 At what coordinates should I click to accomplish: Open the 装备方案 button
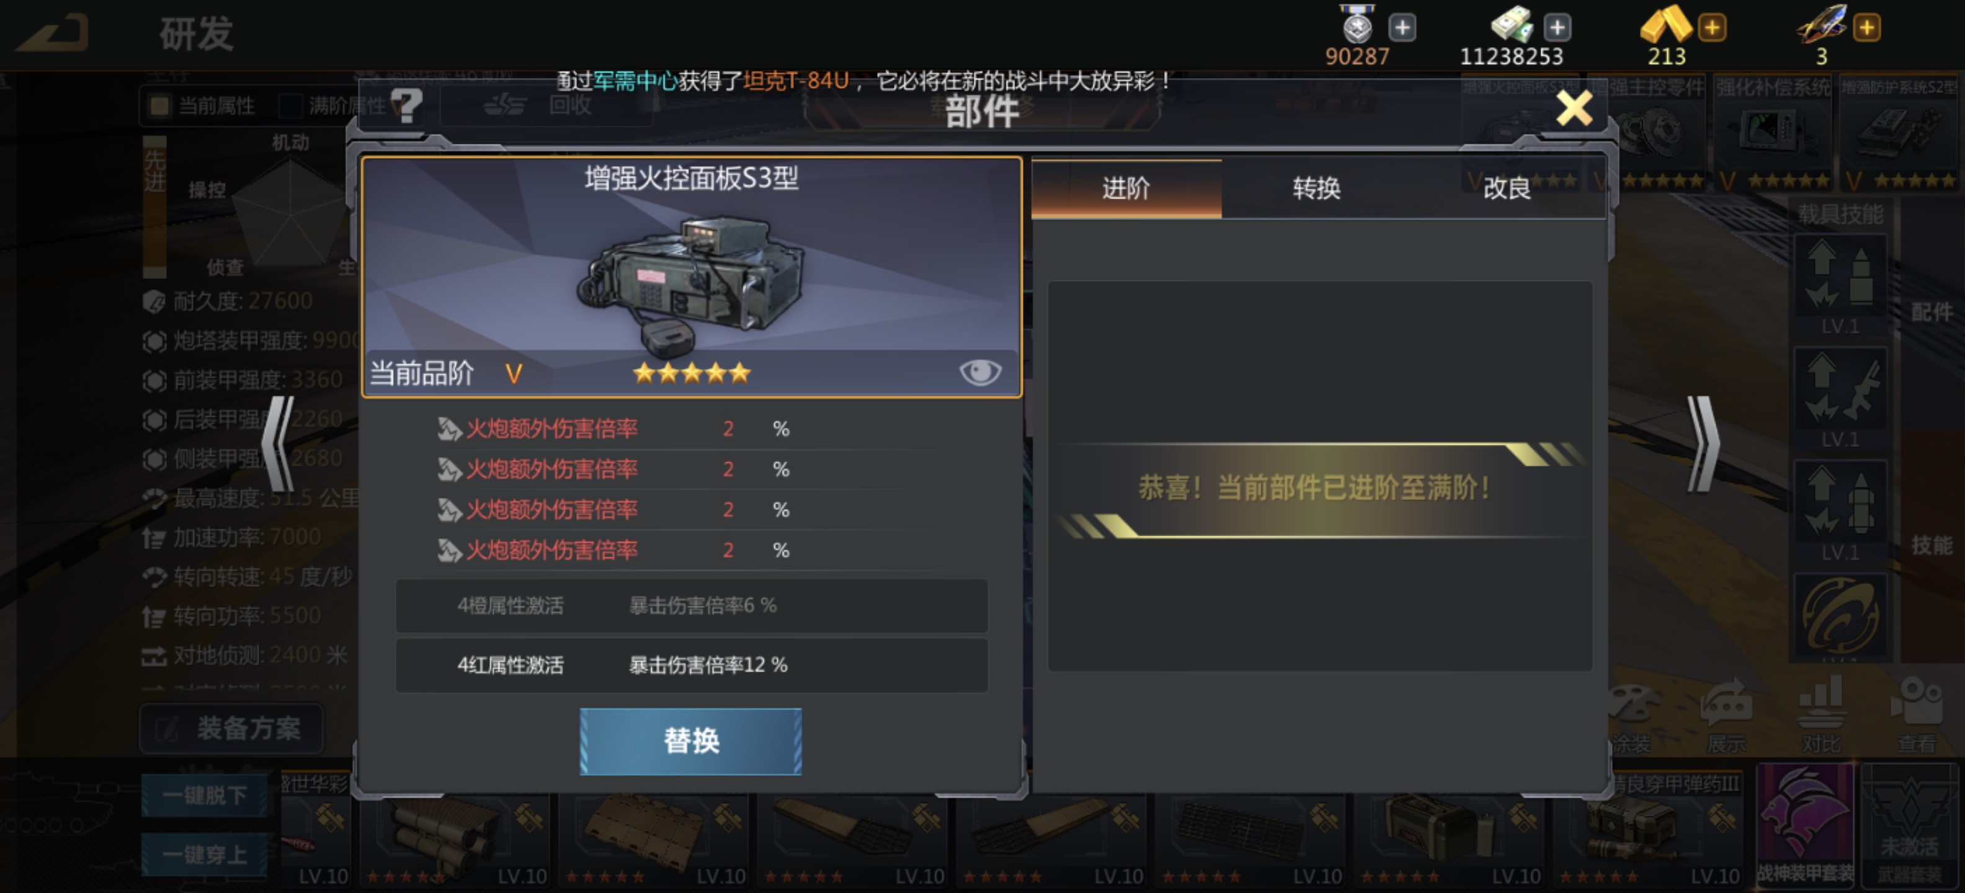point(231,728)
